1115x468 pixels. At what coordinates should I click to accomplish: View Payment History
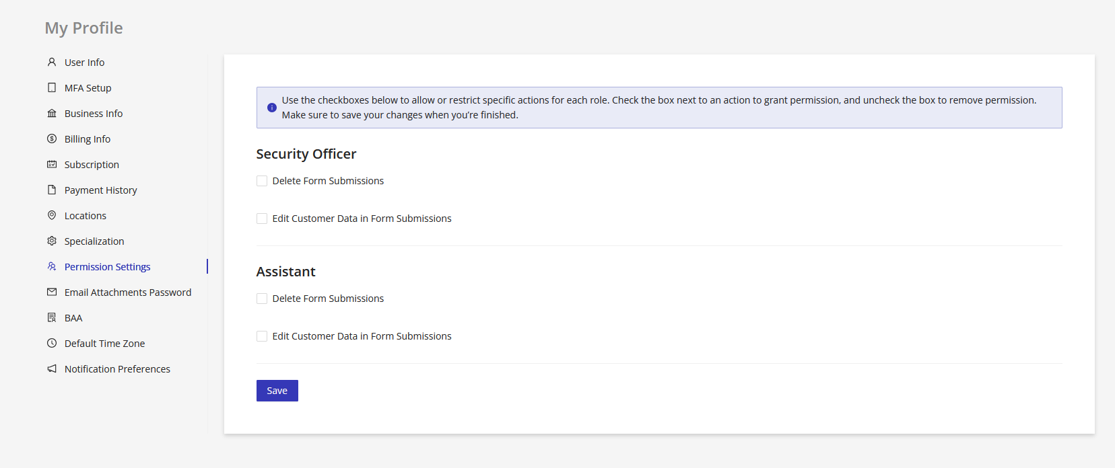pyautogui.click(x=101, y=190)
